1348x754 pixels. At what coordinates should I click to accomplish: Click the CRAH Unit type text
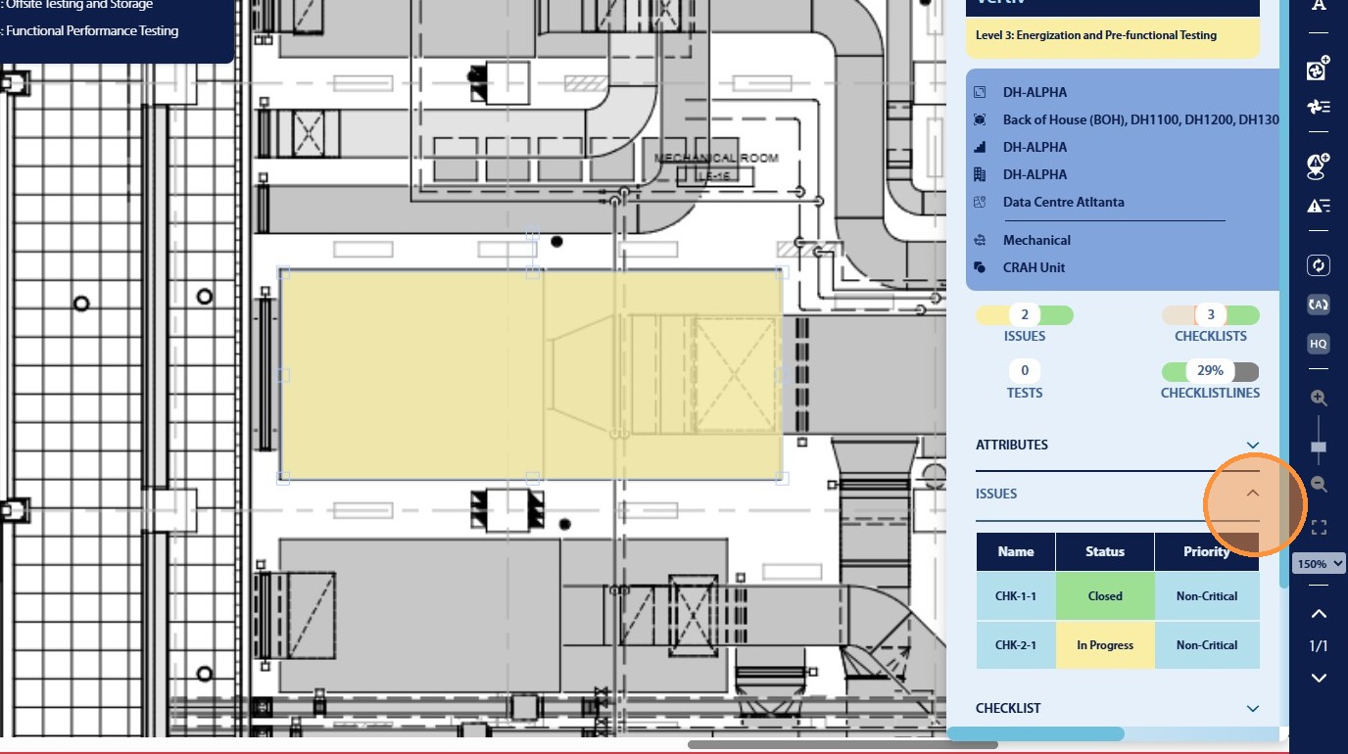(1034, 267)
